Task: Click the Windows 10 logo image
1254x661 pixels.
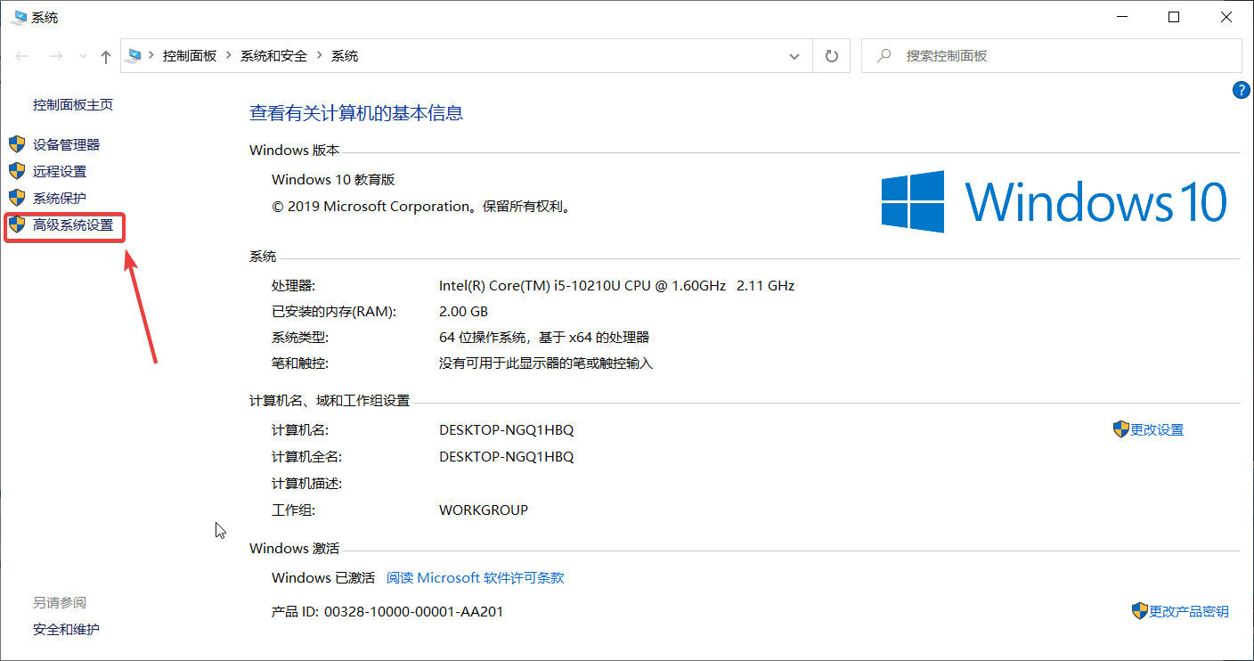Action: 1054,202
